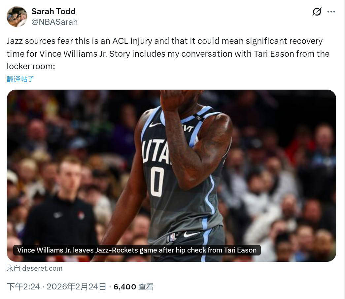Image resolution: width=345 pixels, height=299 pixels.
Task: Click the Grok explain-post icon
Action: coord(317,12)
